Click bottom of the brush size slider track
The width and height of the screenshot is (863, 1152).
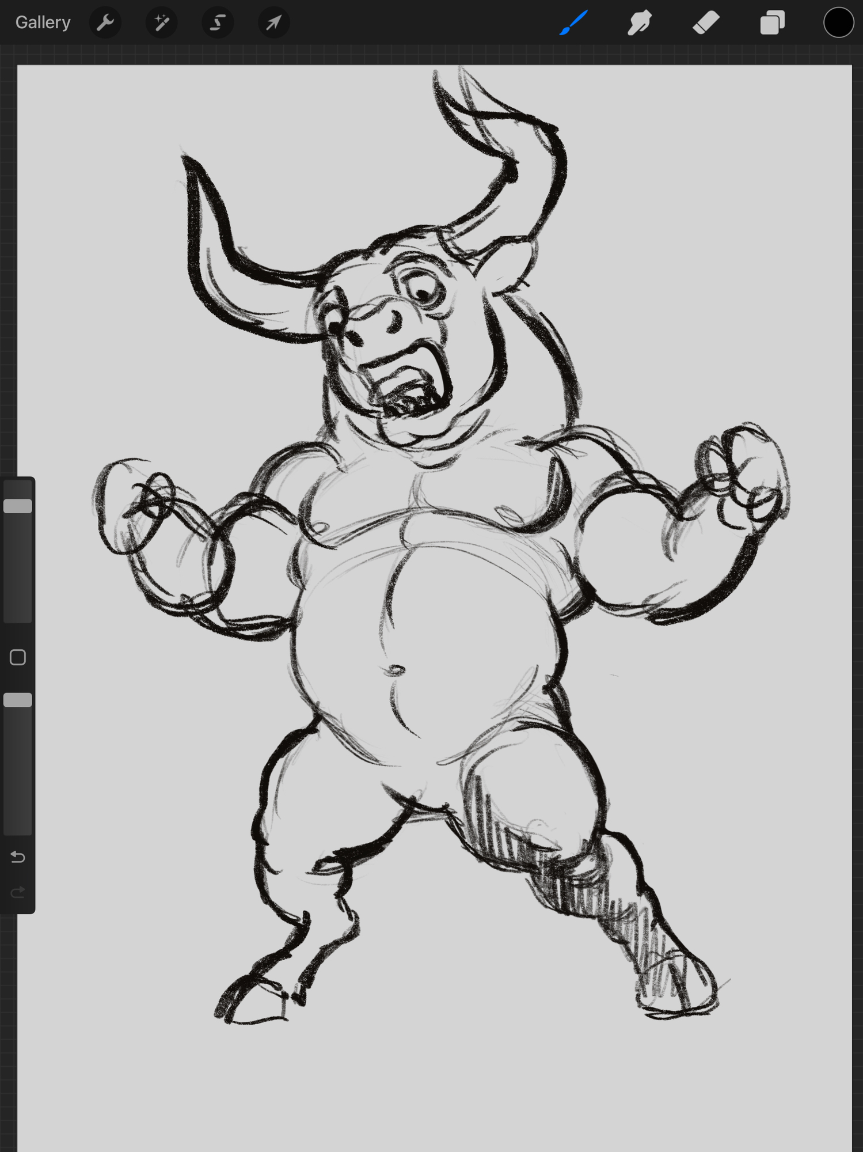(x=18, y=613)
